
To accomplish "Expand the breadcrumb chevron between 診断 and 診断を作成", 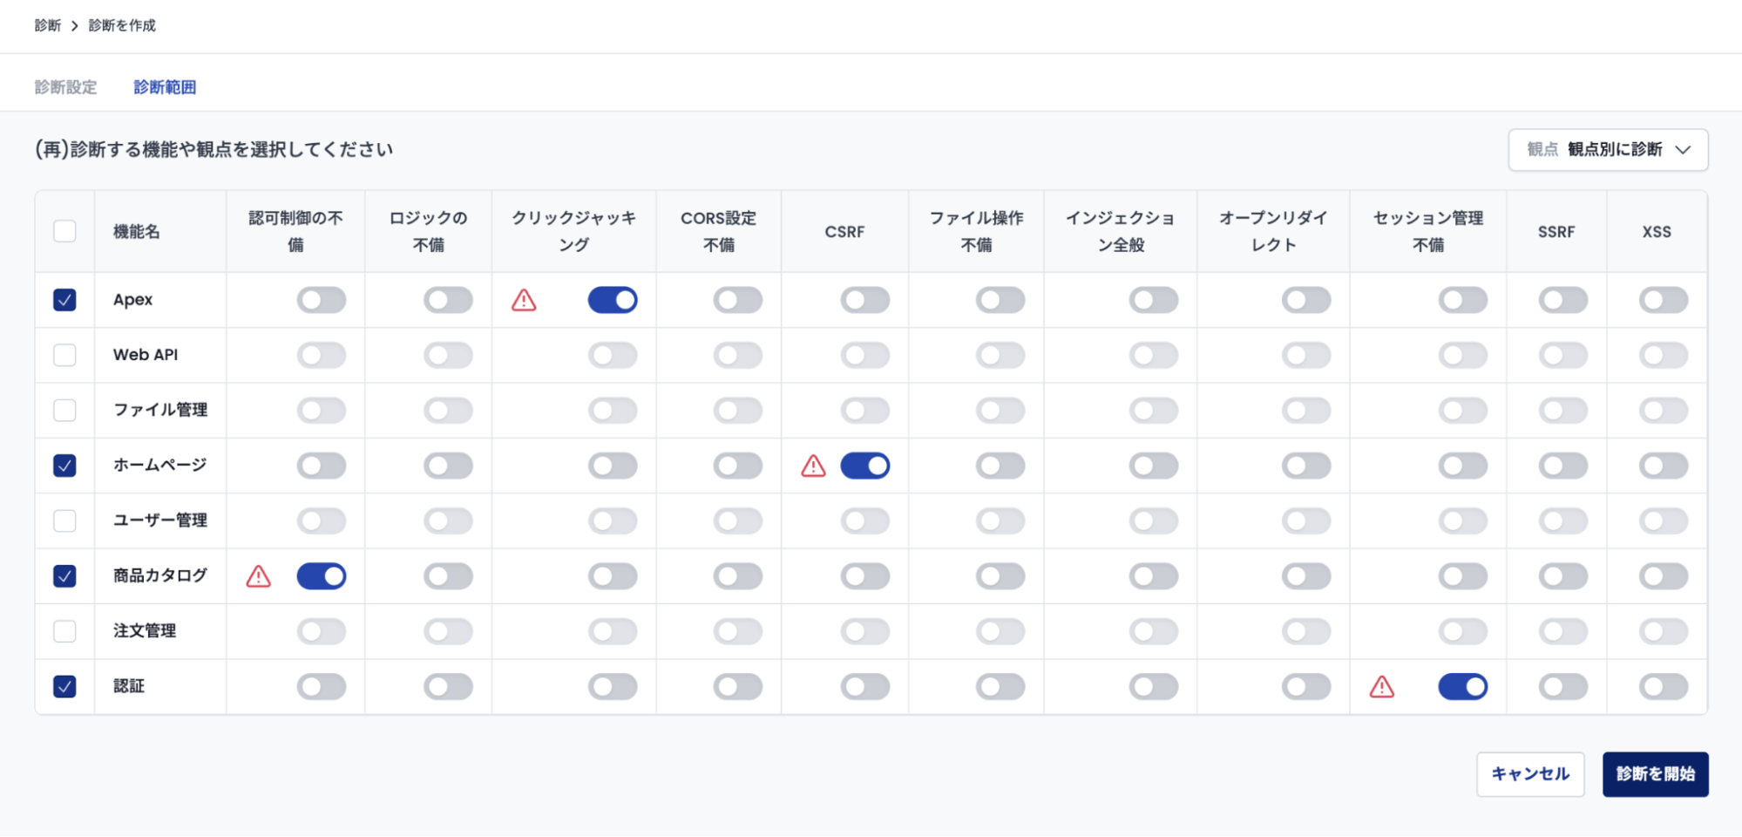I will [x=75, y=25].
